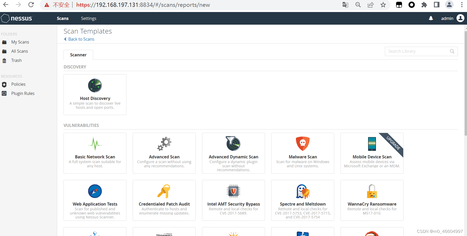
Task: Click the share page icon
Action: click(370, 5)
